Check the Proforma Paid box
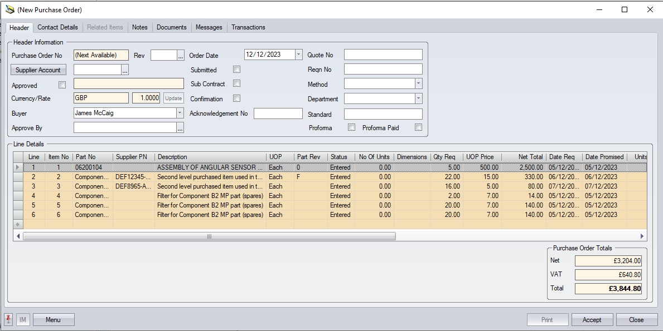 (x=418, y=127)
